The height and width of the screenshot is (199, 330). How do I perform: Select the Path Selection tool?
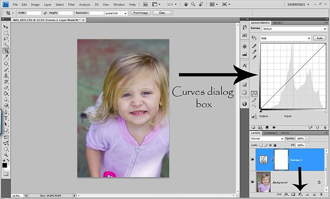tap(6, 124)
